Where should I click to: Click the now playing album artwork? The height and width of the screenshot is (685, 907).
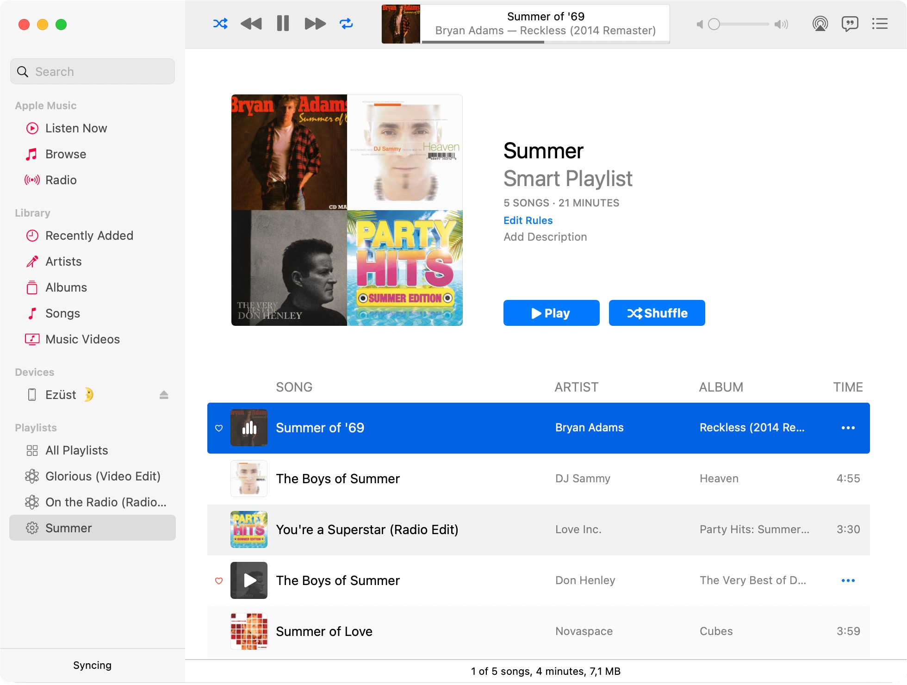coord(401,24)
